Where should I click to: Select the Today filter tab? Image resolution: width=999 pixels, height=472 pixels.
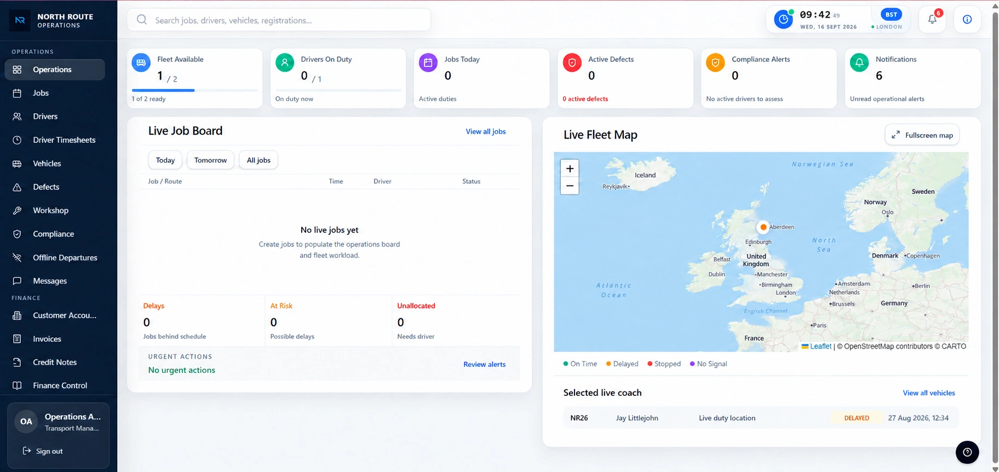pos(165,160)
